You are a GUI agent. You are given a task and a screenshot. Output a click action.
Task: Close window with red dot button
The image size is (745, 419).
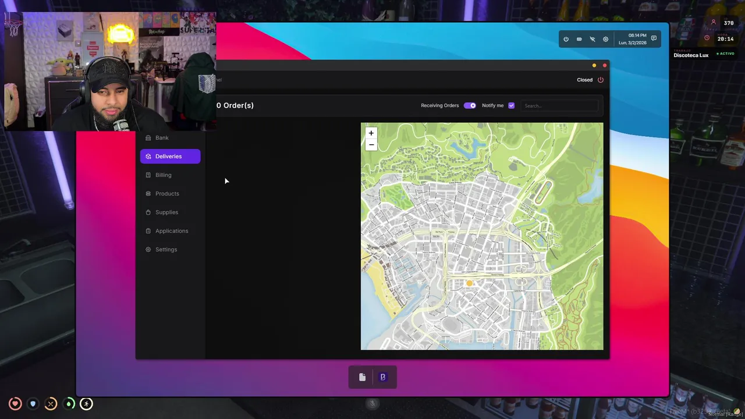coord(605,65)
